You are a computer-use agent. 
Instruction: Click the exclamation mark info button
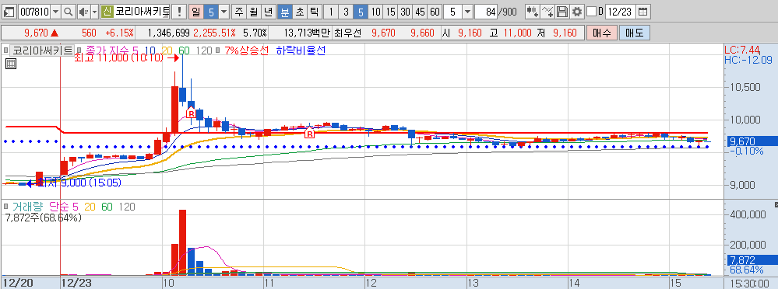(x=179, y=12)
